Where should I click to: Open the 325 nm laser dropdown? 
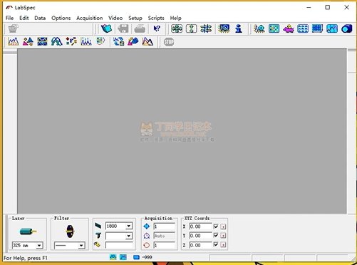point(39,245)
